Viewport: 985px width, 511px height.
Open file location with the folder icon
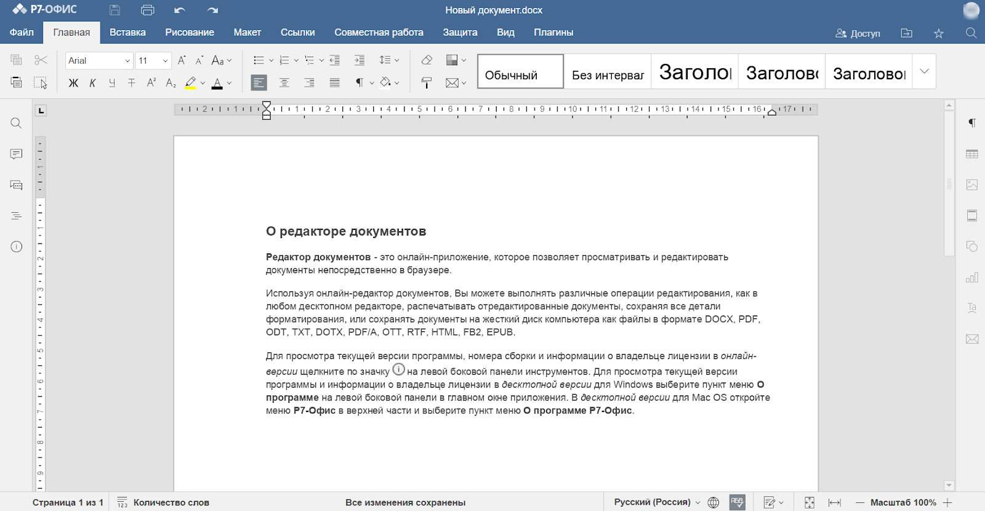(x=907, y=33)
